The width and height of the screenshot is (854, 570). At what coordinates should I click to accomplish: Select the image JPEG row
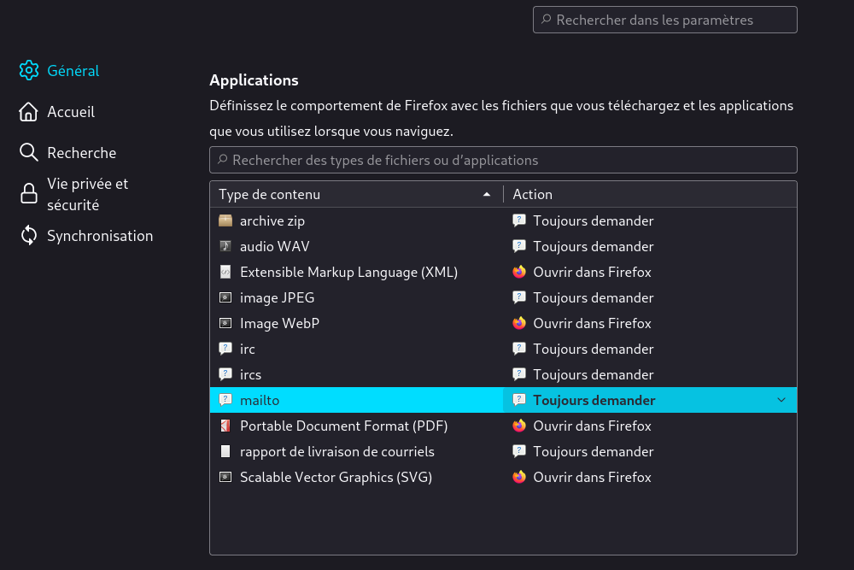[276, 297]
